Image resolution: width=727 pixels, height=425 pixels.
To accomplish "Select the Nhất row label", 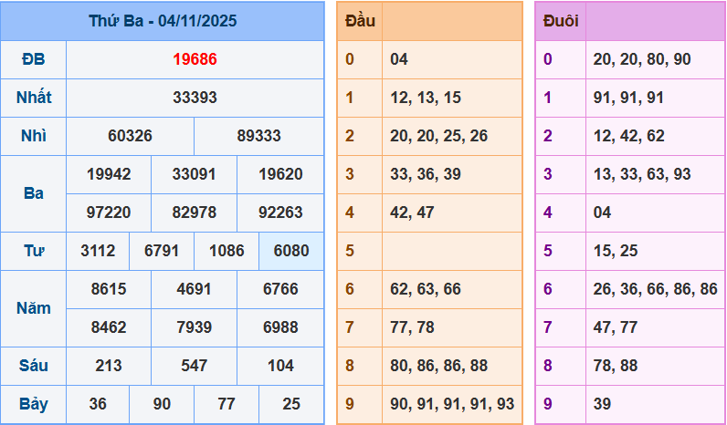I will [34, 98].
